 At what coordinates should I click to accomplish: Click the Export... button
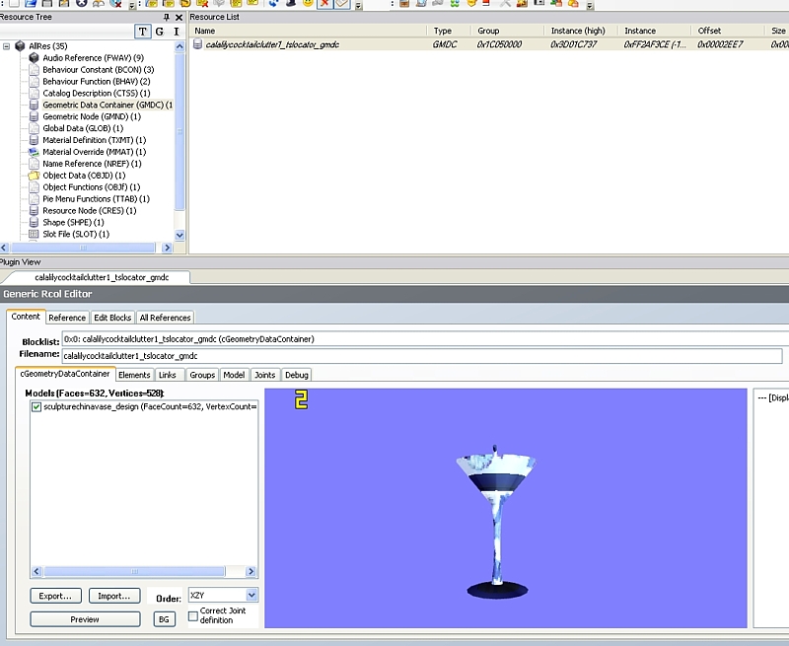[x=56, y=596]
